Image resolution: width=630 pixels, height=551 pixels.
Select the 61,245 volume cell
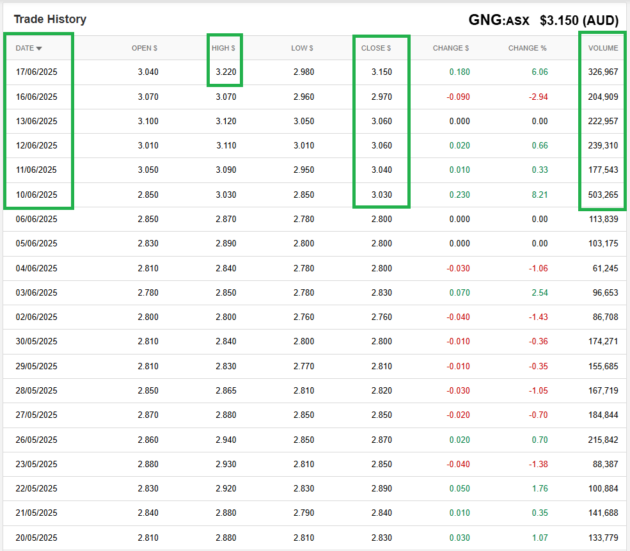coord(605,268)
